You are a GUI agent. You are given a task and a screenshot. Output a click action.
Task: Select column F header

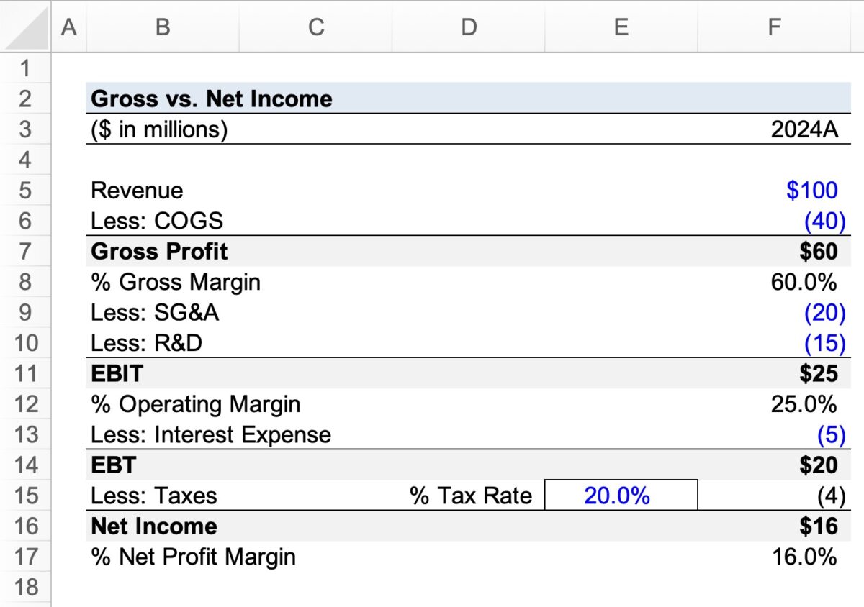coord(774,27)
